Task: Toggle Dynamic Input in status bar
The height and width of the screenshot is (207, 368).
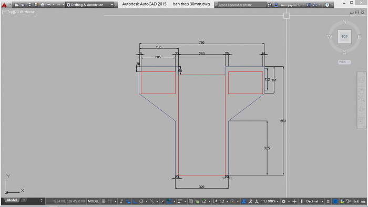Action: point(128,201)
